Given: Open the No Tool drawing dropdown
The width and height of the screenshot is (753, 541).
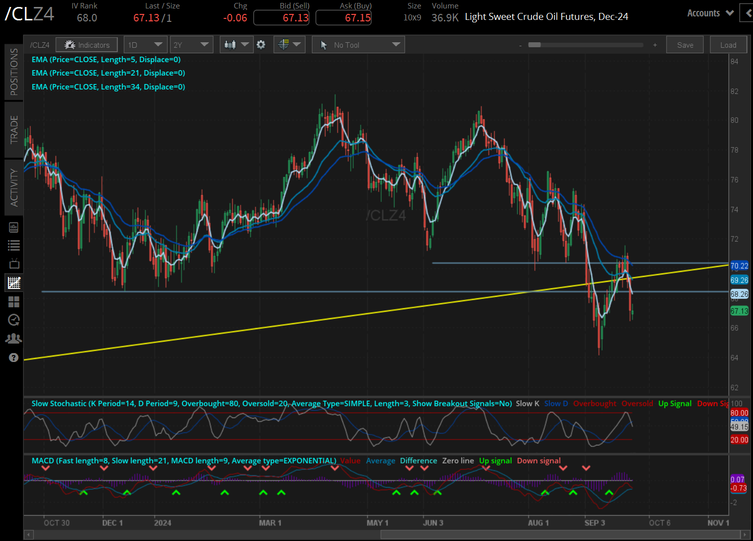Looking at the screenshot, I should pyautogui.click(x=358, y=44).
